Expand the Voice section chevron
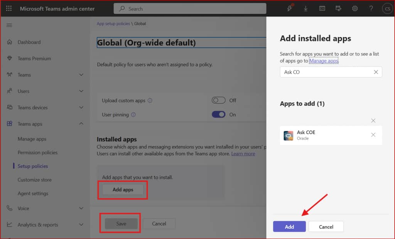Viewport: 395px width, 239px height. 81,208
